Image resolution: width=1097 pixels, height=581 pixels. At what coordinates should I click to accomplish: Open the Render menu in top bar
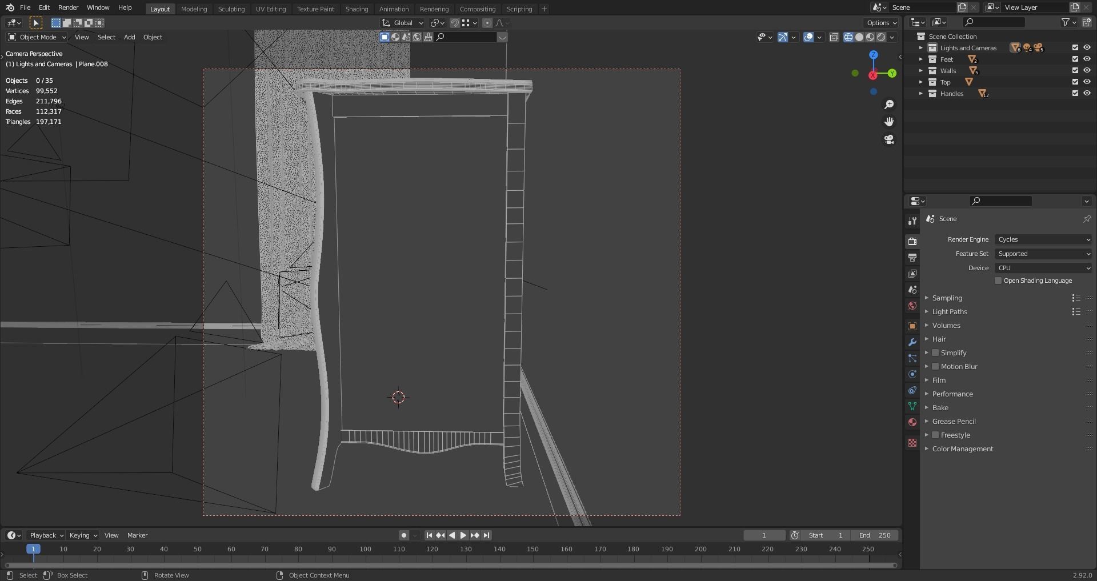68,7
